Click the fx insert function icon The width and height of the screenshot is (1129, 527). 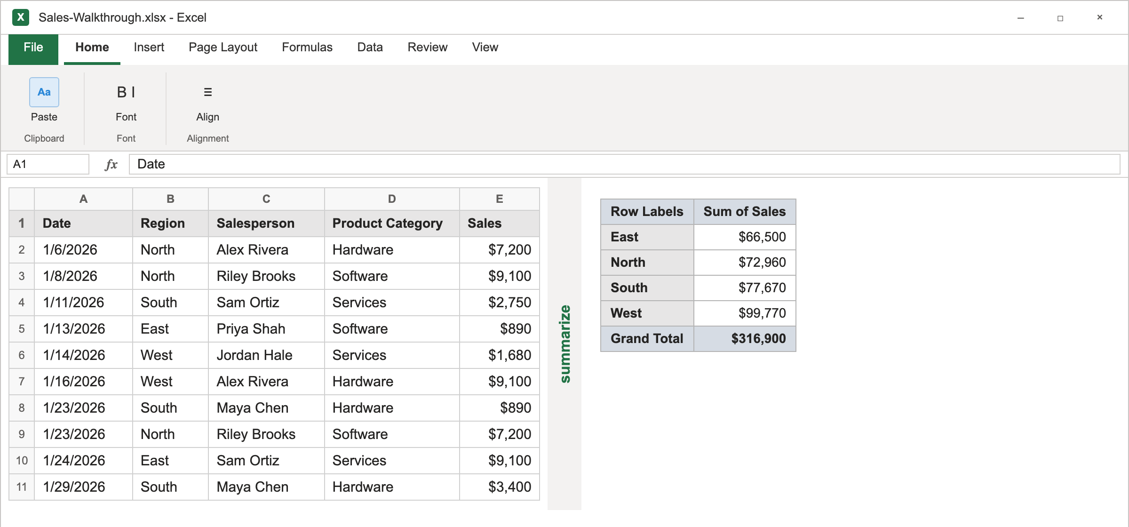pyautogui.click(x=111, y=164)
